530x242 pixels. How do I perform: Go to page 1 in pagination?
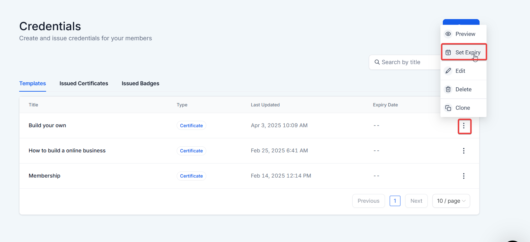[x=395, y=201]
